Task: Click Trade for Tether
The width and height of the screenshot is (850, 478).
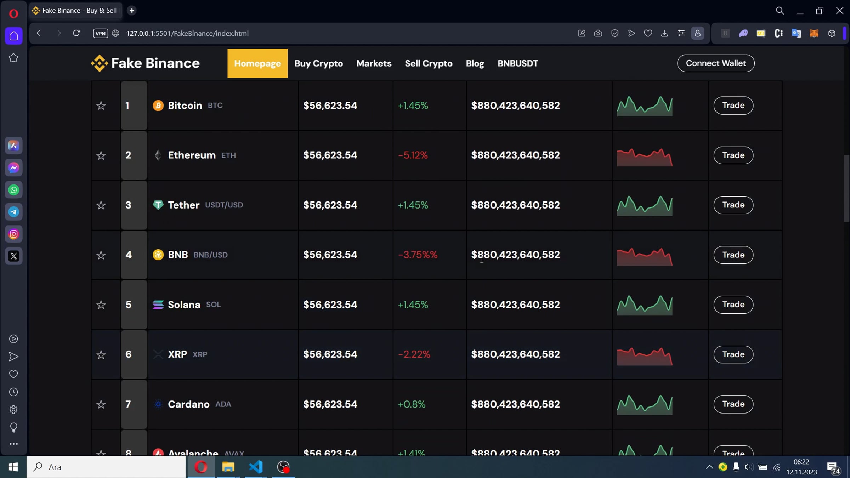Action: click(x=733, y=205)
